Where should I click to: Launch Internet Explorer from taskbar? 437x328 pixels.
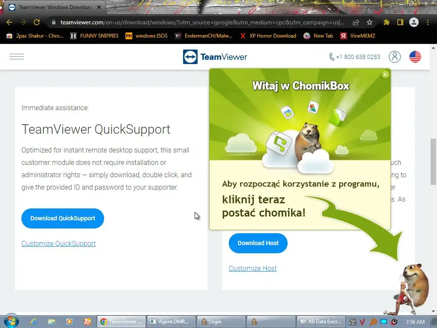pos(34,322)
